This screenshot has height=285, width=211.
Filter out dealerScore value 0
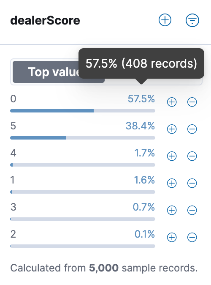click(192, 102)
